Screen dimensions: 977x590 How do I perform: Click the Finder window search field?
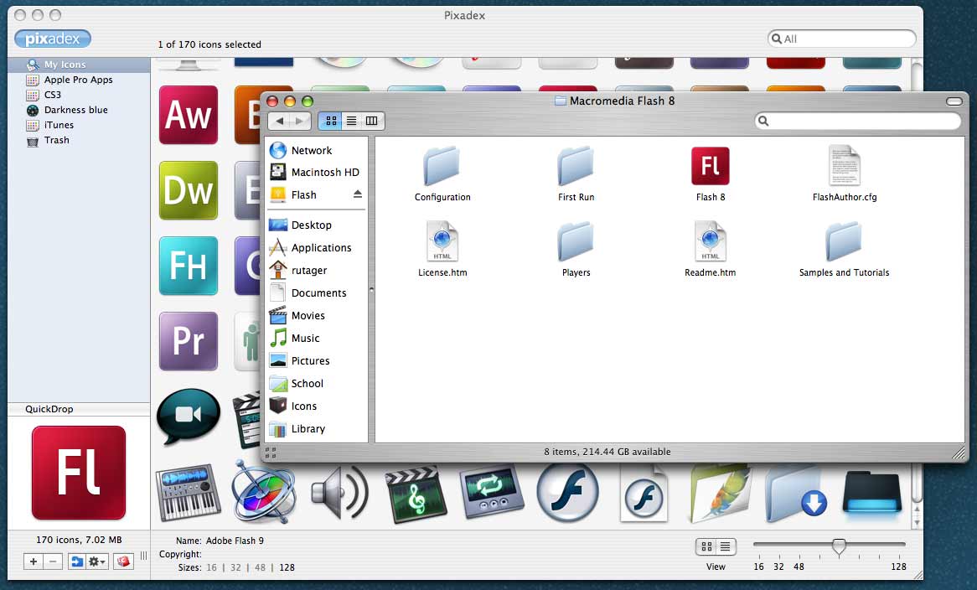pyautogui.click(x=858, y=121)
